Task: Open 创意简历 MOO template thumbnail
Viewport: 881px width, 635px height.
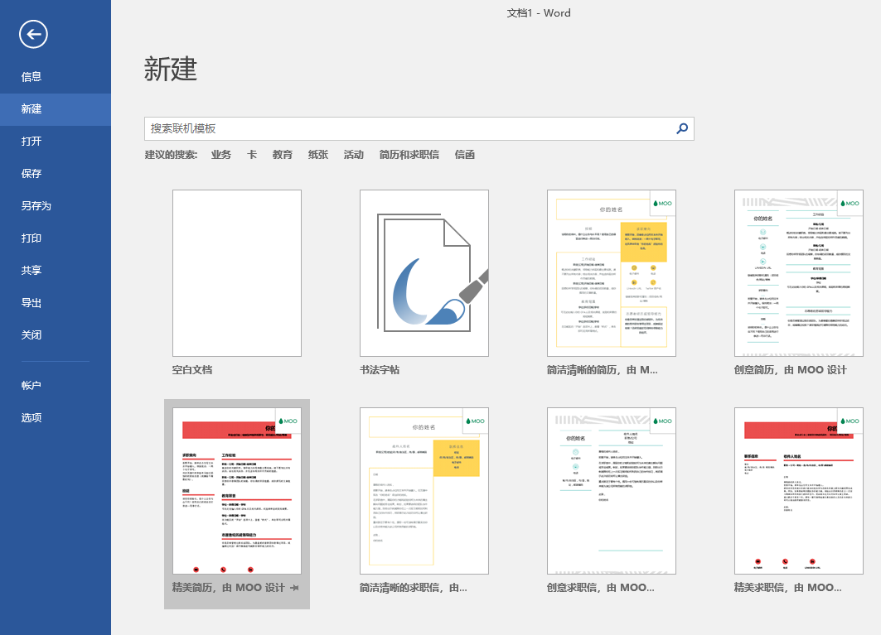Action: point(798,273)
